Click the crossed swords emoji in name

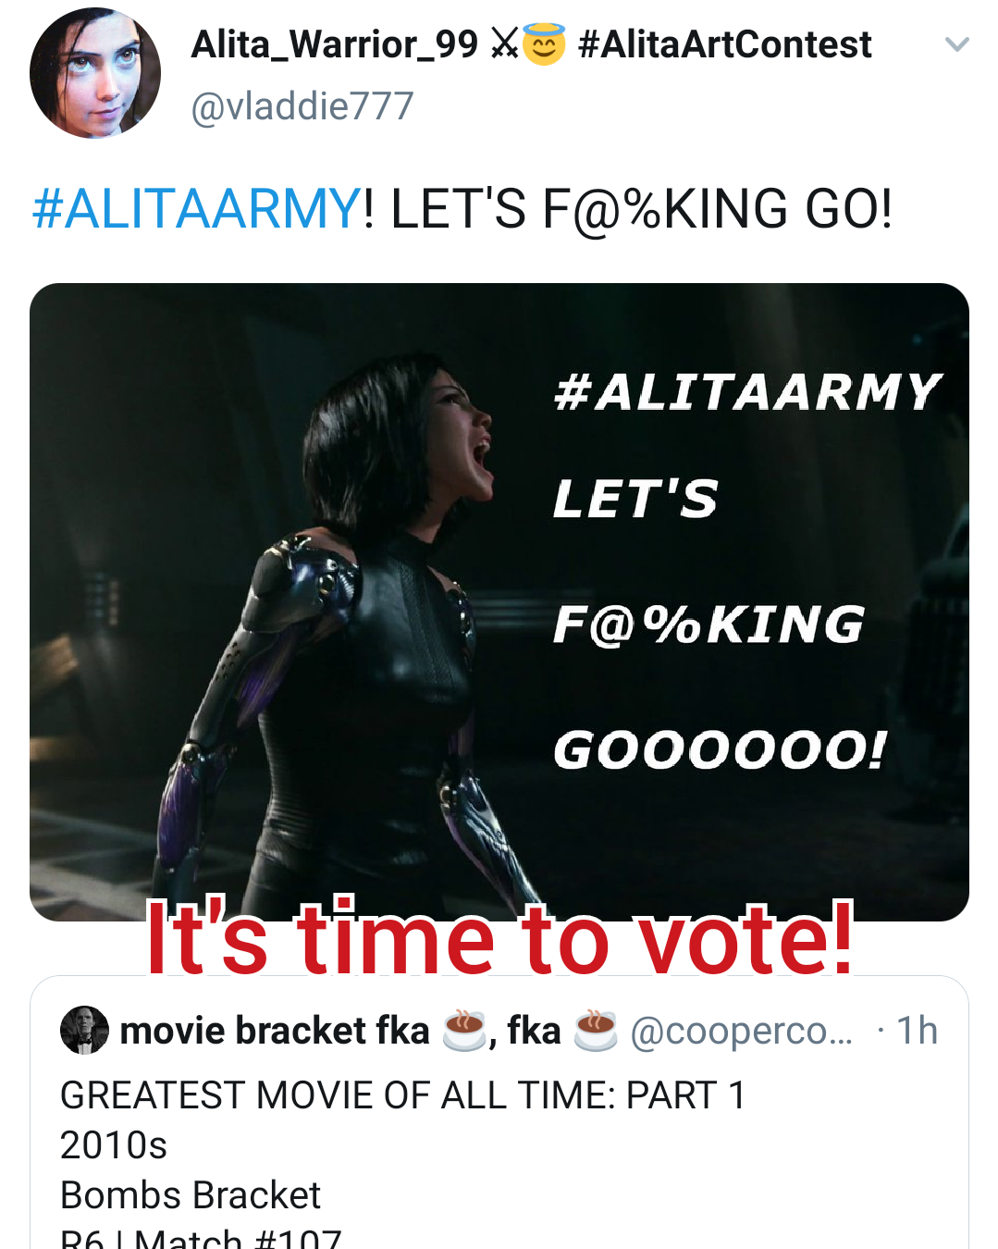point(504,43)
